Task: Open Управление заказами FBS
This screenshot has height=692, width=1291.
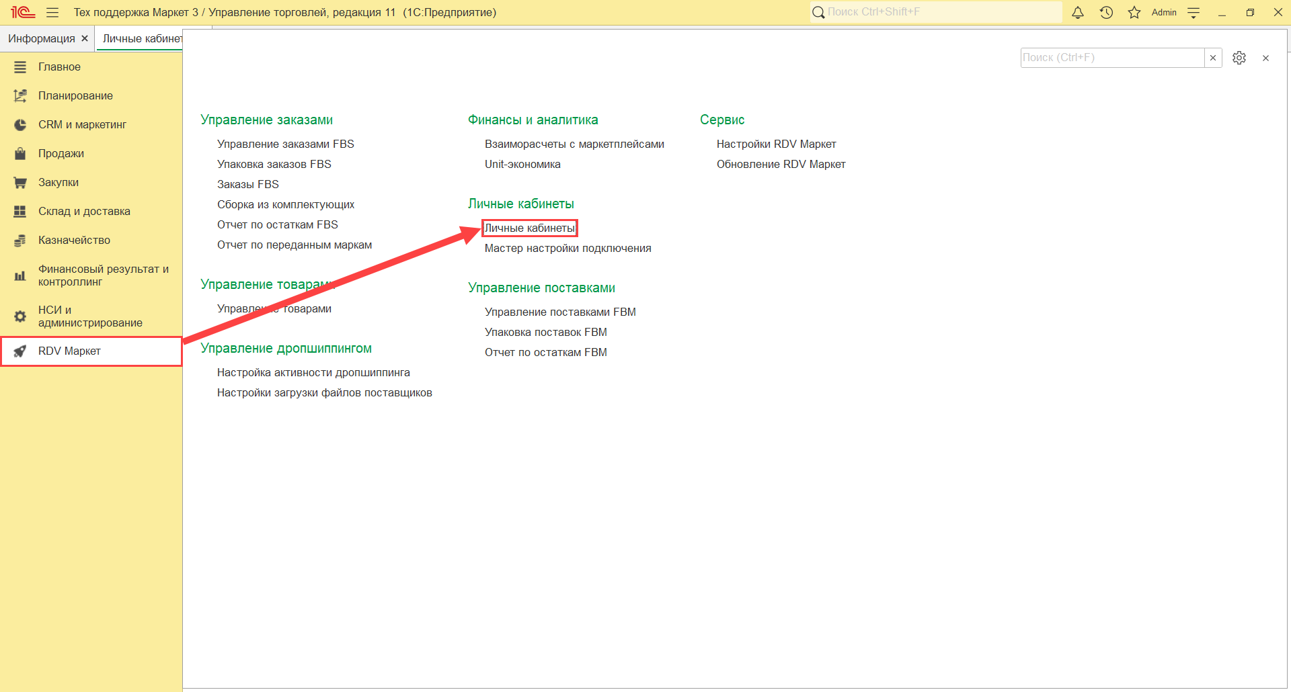Action: tap(285, 144)
